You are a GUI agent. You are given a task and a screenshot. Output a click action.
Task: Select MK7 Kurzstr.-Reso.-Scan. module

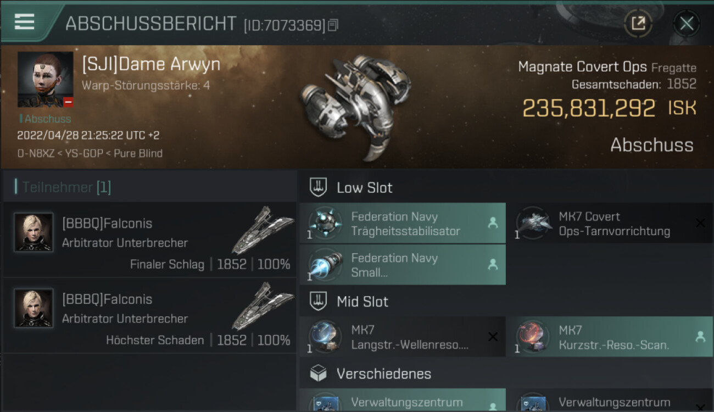click(610, 337)
